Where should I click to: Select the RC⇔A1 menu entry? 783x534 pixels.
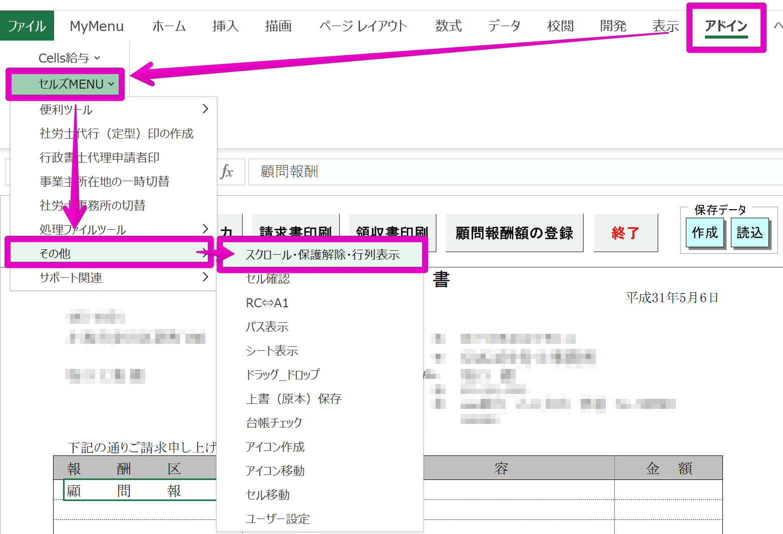click(x=267, y=303)
